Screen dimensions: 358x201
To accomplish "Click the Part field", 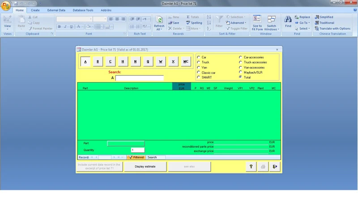I will click(x=126, y=143).
